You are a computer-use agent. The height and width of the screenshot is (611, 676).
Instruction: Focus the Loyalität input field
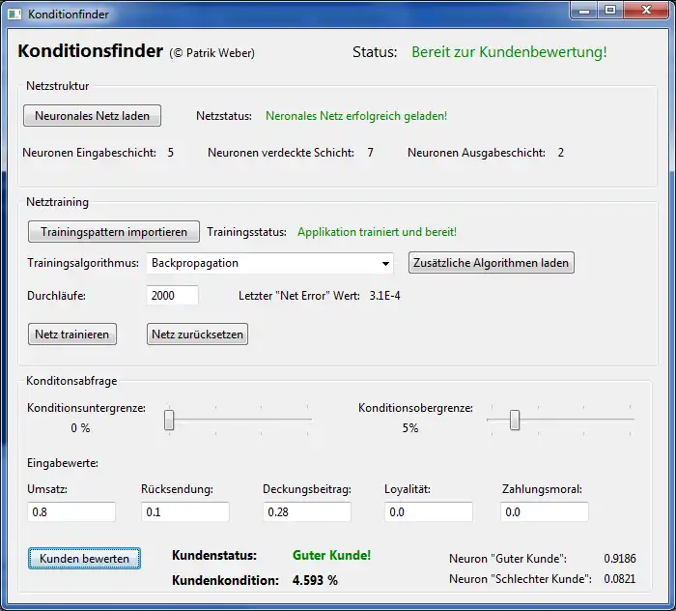point(429,512)
